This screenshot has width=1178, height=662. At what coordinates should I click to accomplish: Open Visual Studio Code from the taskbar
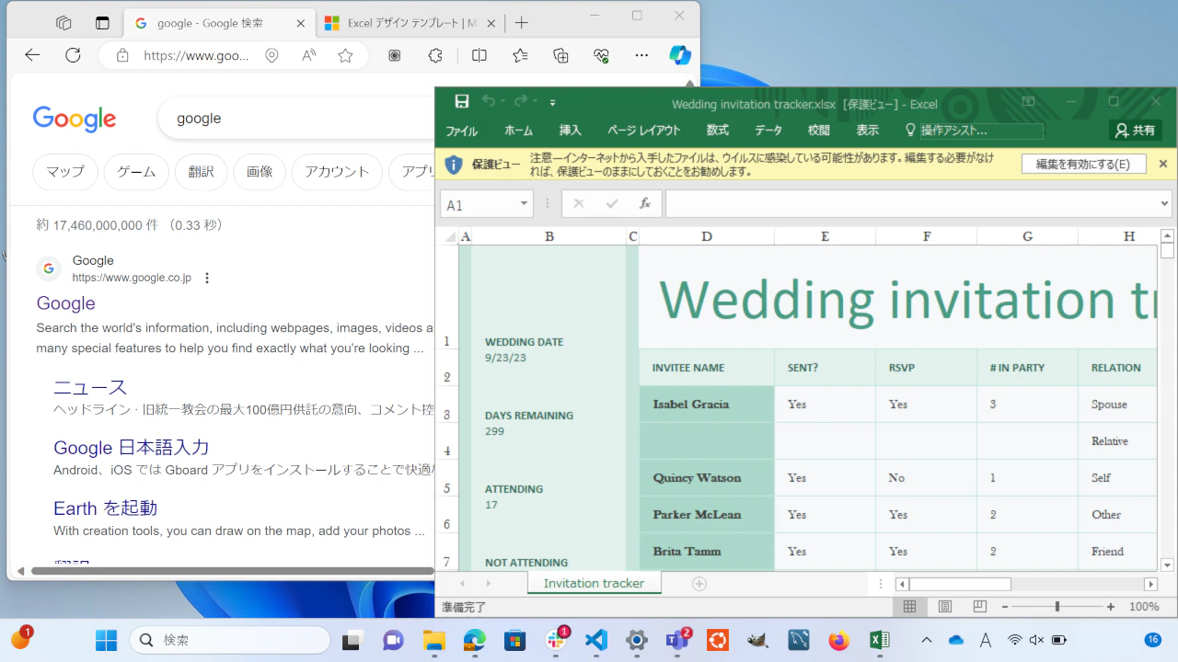tap(596, 640)
